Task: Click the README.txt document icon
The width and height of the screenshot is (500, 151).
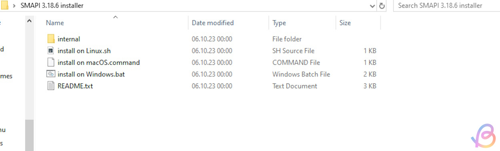Action: click(51, 86)
